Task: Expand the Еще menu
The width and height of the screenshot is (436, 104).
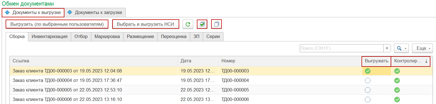Action: (423, 48)
